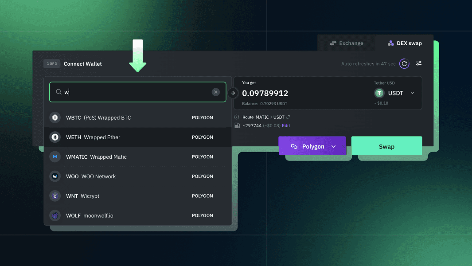Viewport: 472px width, 266px height.
Task: Click Edit next to gas estimate
Action: [286, 125]
